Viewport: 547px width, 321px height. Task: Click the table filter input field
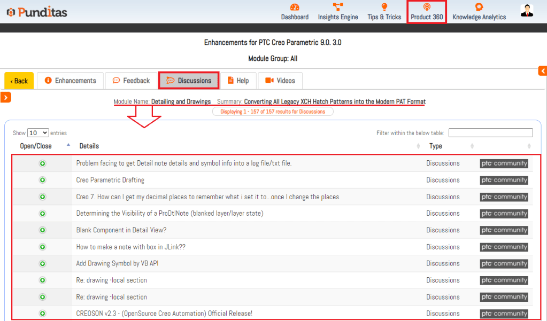[x=490, y=133]
